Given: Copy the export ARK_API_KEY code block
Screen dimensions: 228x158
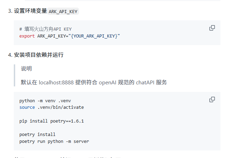Looking at the screenshot, I should [x=212, y=28].
